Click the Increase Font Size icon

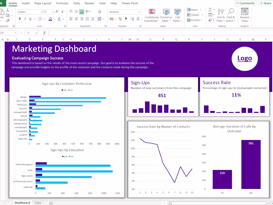(57, 12)
